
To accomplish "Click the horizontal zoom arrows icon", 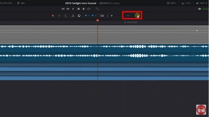I will pos(128,16).
